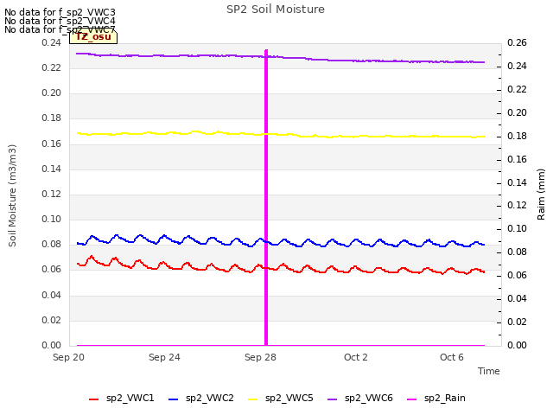Click the Oct 2 x-axis tick label

pyautogui.click(x=356, y=357)
